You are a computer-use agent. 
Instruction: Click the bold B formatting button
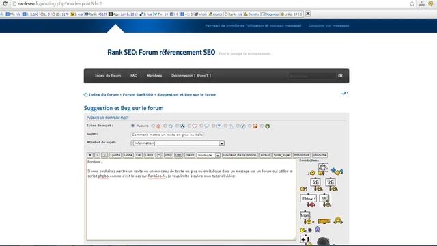(x=89, y=155)
